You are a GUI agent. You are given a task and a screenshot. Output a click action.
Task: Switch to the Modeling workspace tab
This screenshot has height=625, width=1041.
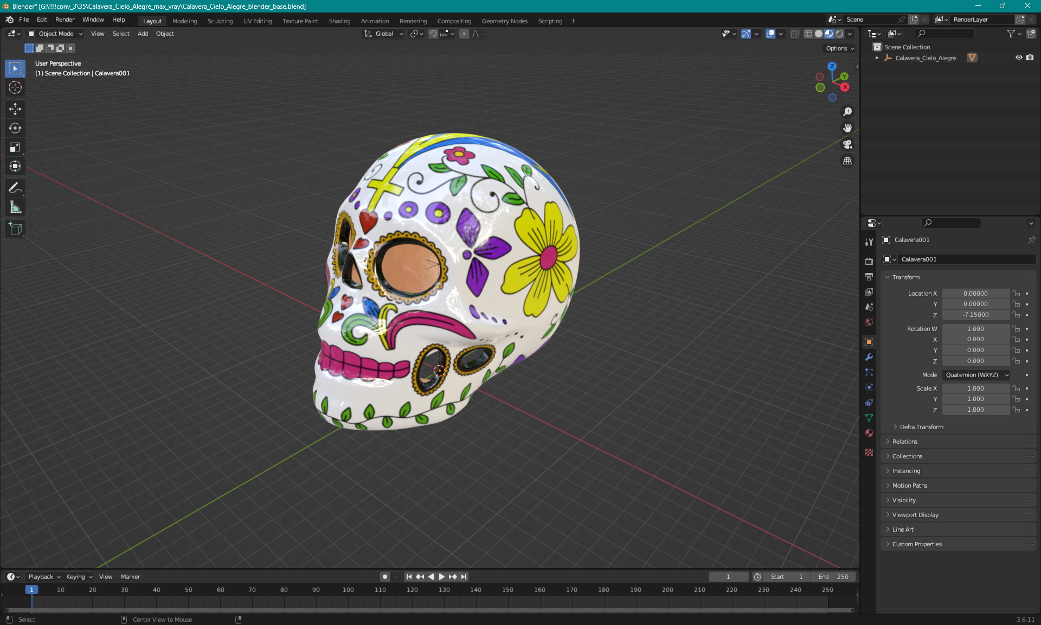point(184,21)
